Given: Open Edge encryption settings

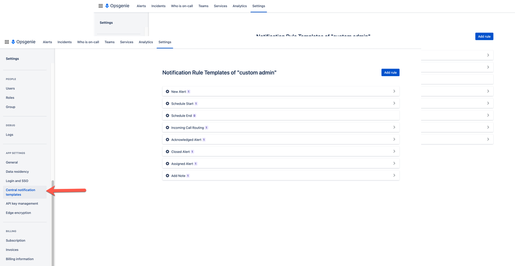Looking at the screenshot, I should point(19,212).
